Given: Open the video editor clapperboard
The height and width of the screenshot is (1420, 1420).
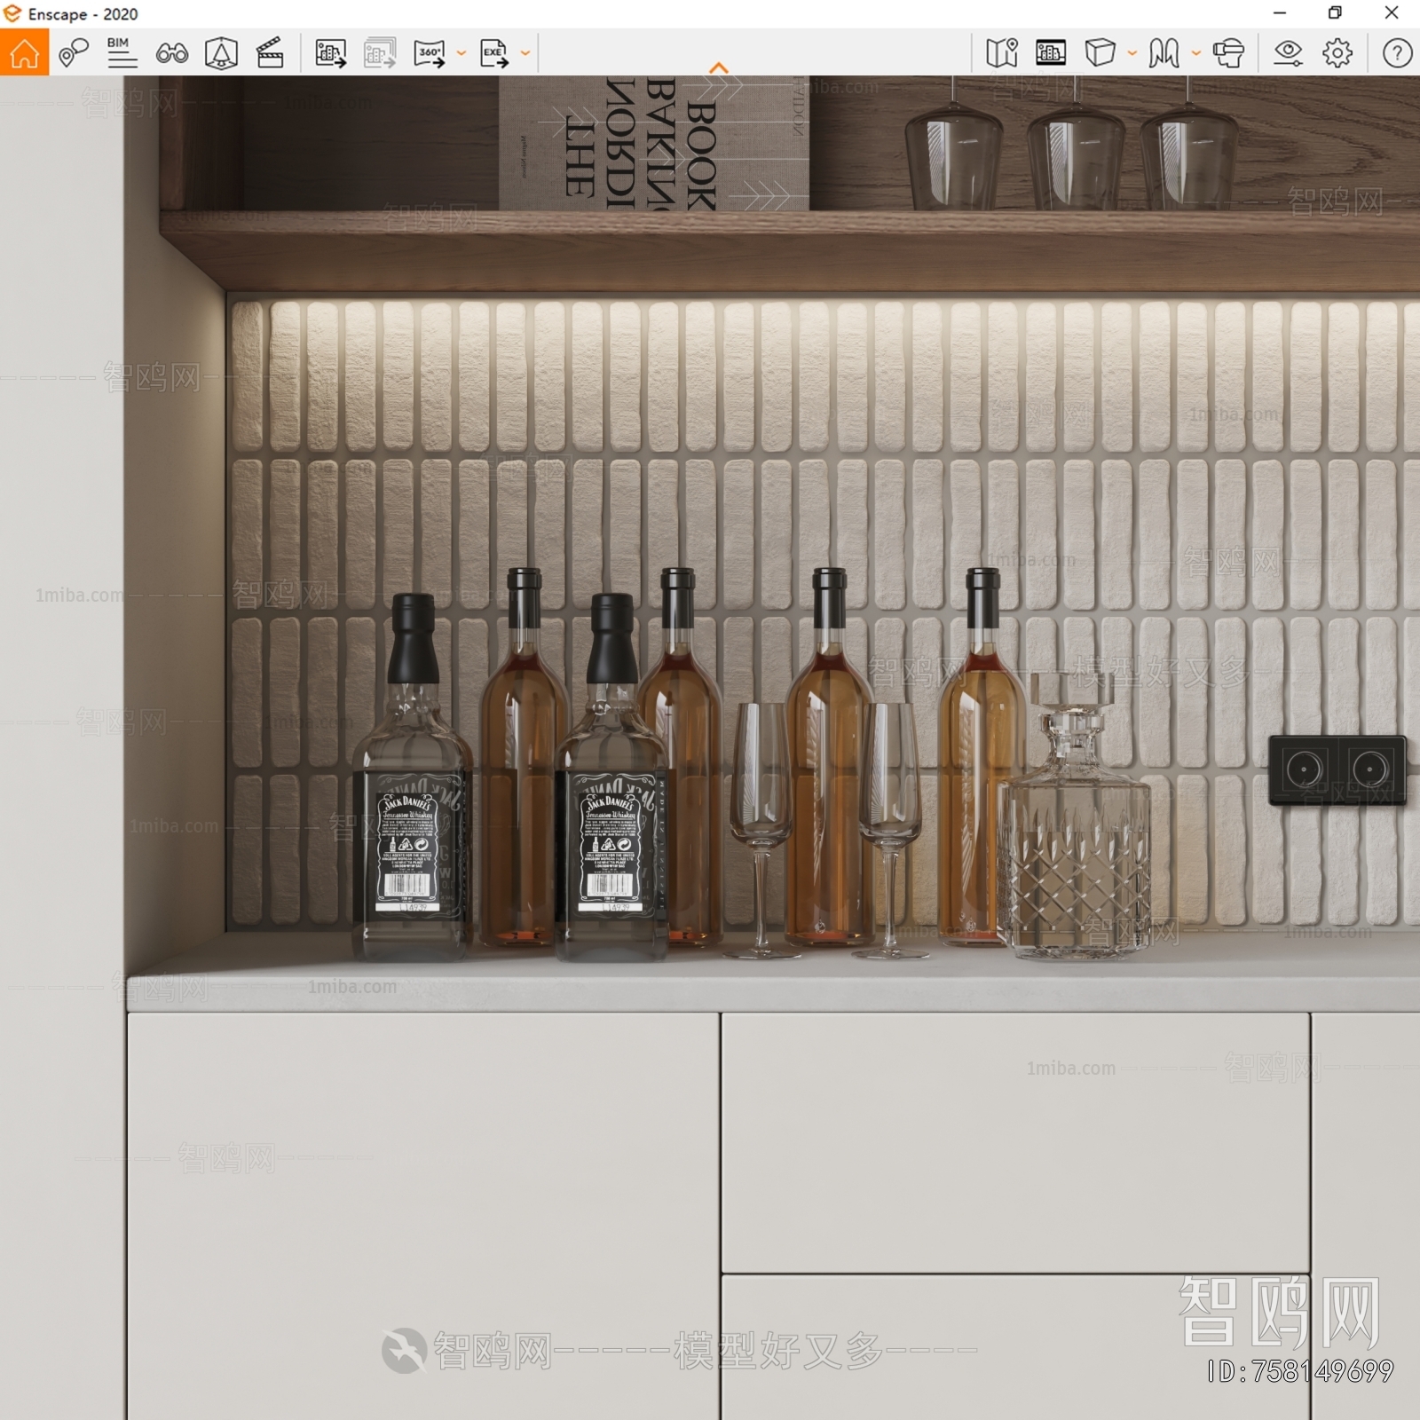Looking at the screenshot, I should click(x=270, y=53).
